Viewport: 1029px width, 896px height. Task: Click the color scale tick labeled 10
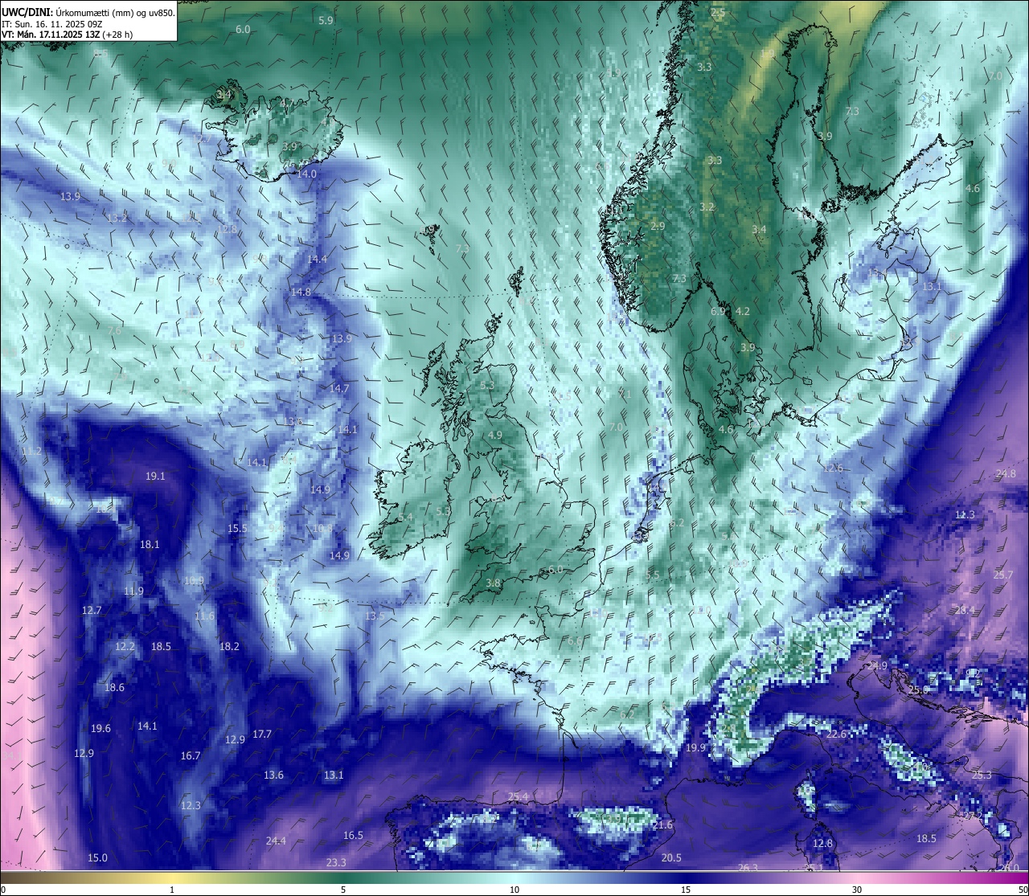click(514, 890)
